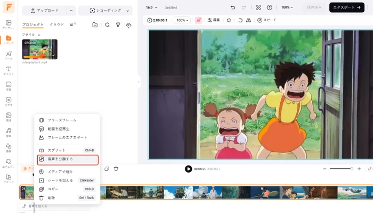
Task: Search media files with magnifier icon
Action: pos(107,25)
